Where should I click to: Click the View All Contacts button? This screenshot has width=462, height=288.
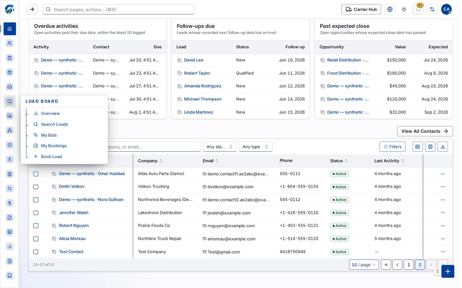[x=425, y=131]
